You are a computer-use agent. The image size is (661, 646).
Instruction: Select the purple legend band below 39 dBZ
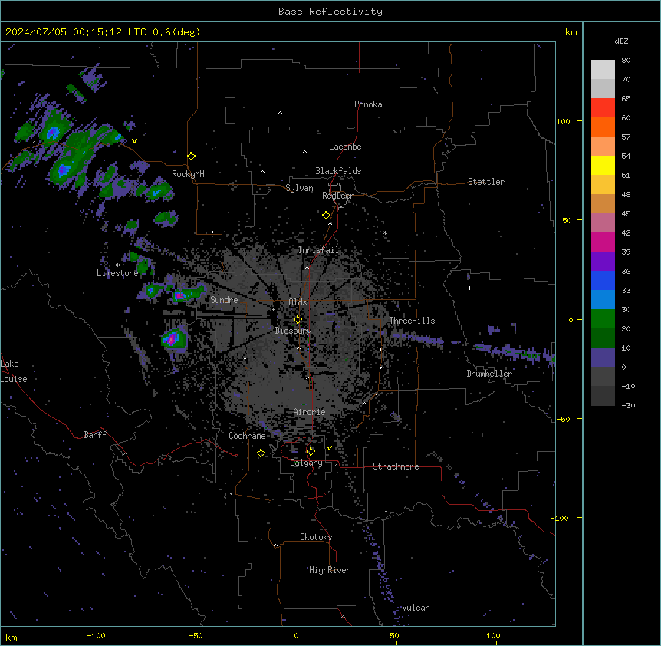tap(603, 262)
